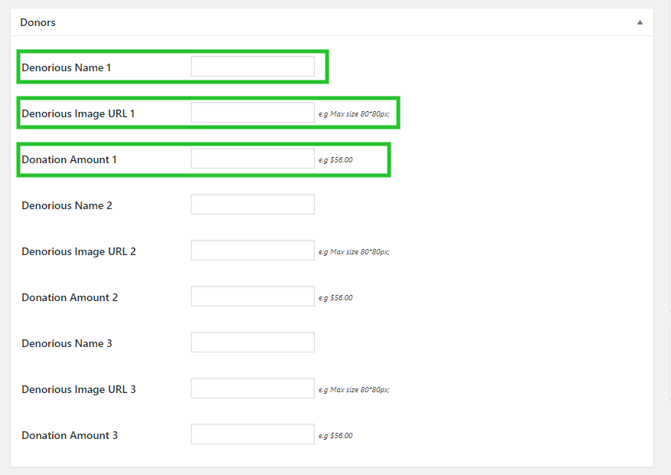Select the Donation Amount 3 text box

[253, 434]
